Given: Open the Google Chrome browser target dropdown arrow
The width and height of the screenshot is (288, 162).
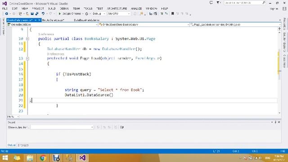Looking at the screenshot, I should click(83, 14).
